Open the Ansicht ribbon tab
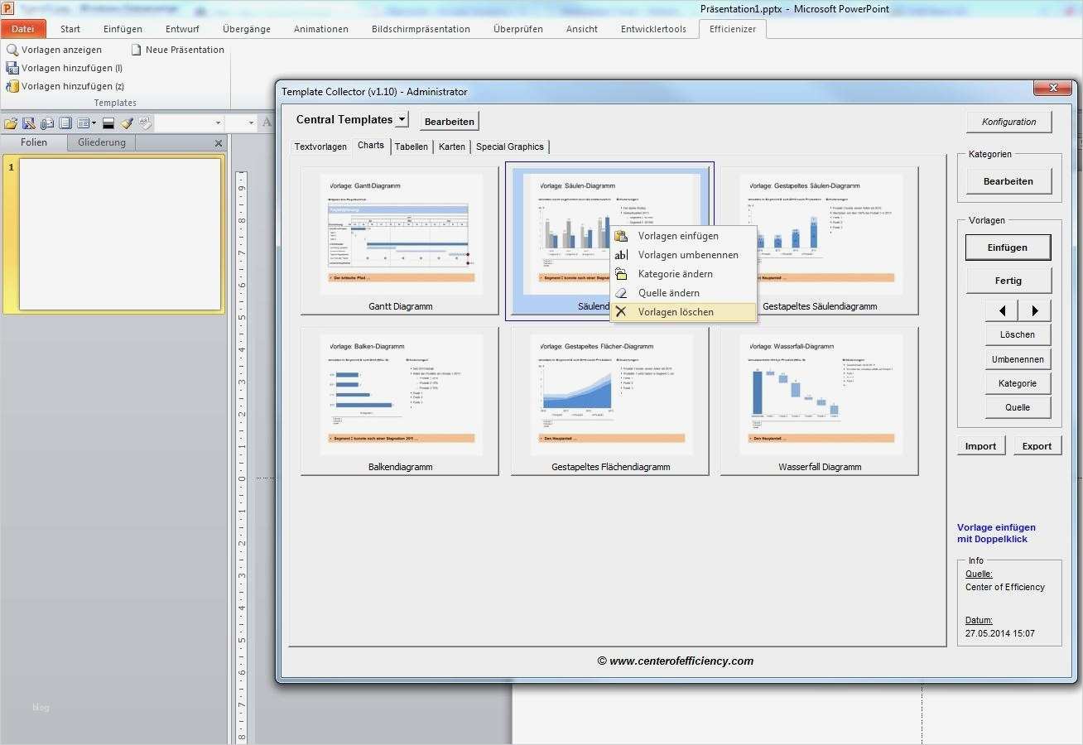The image size is (1083, 745). 582,29
